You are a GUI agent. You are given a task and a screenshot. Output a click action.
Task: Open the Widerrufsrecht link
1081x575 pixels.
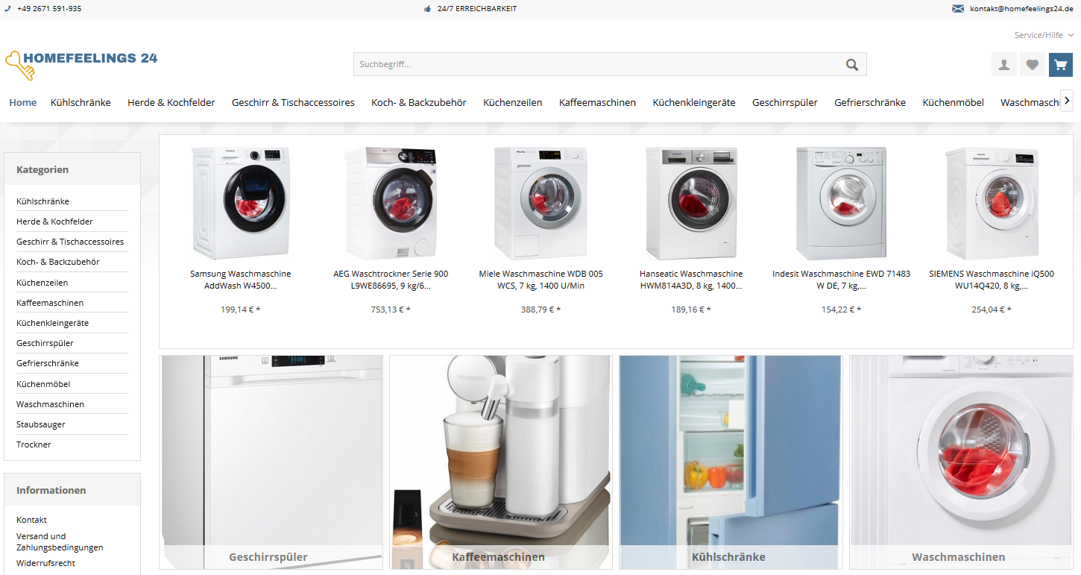[45, 563]
